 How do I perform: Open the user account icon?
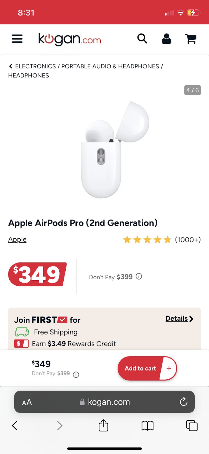(x=167, y=39)
